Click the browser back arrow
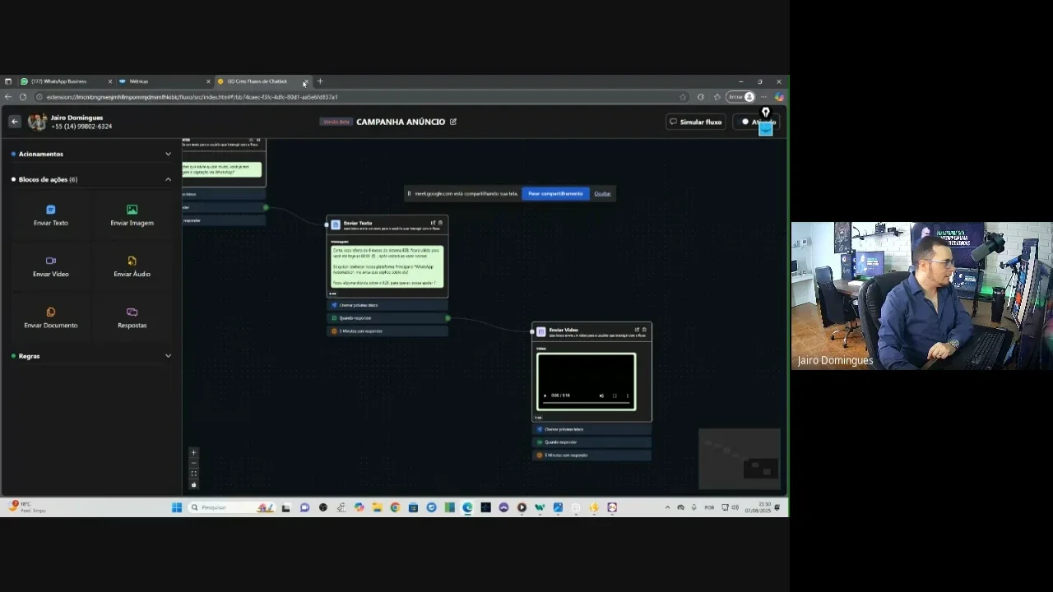This screenshot has width=1053, height=592. point(8,97)
